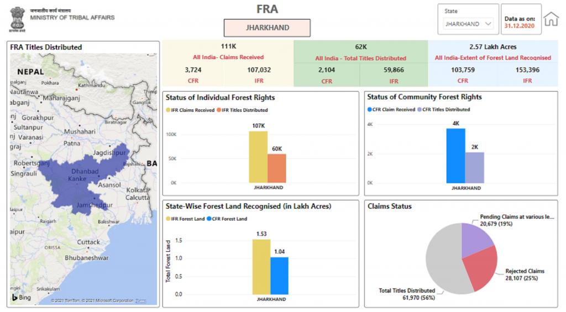Click the yellow 107K IFR claims bar
The image size is (566, 312).
click(258, 157)
